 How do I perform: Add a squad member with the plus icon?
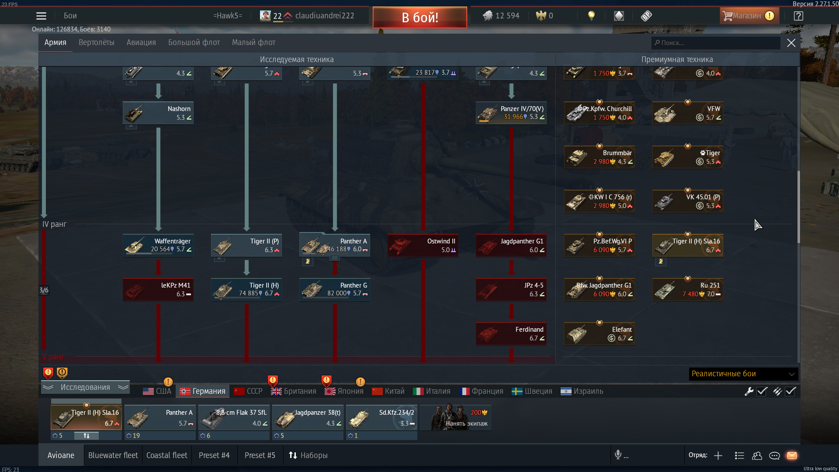718,455
